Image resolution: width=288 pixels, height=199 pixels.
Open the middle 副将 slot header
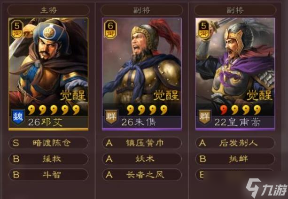pos(142,10)
